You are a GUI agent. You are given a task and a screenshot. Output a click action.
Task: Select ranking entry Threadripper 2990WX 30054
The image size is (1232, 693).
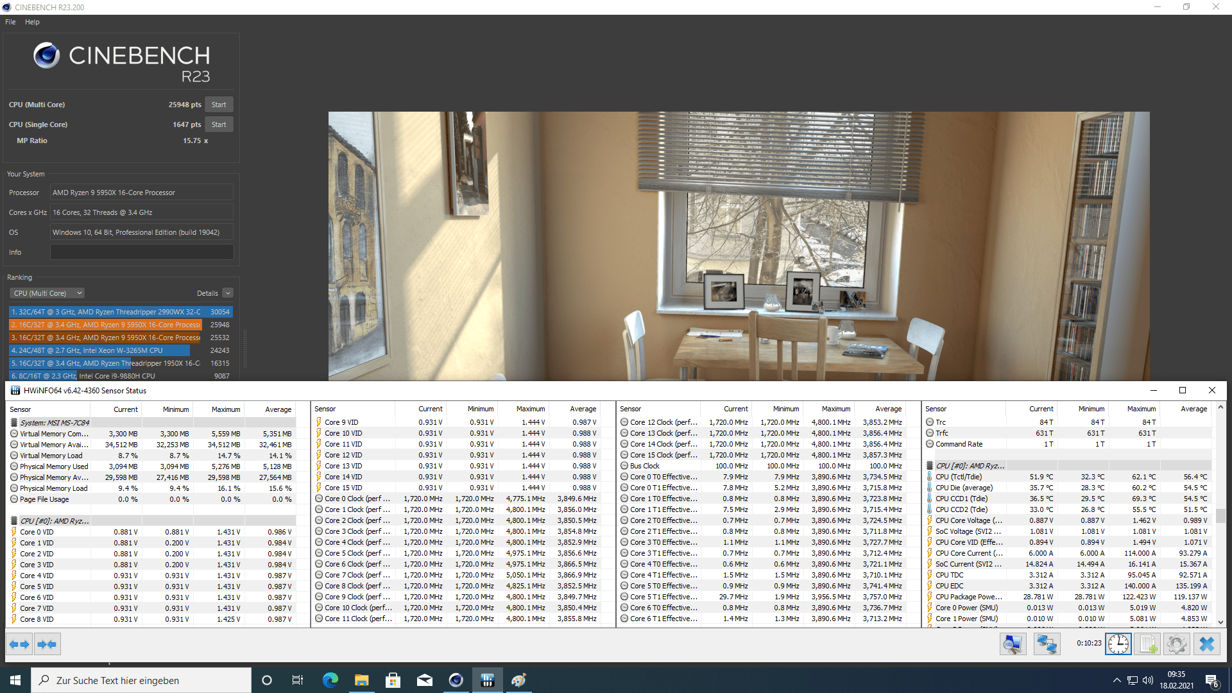[121, 312]
